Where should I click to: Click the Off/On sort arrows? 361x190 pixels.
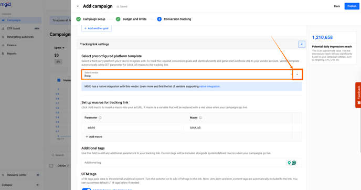pyautogui.click(x=68, y=166)
